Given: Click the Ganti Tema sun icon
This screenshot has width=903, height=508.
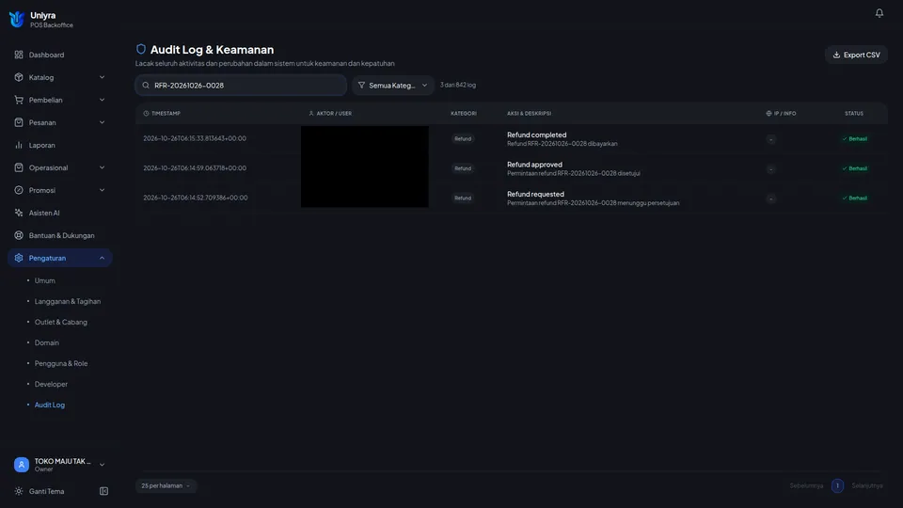Looking at the screenshot, I should point(19,491).
